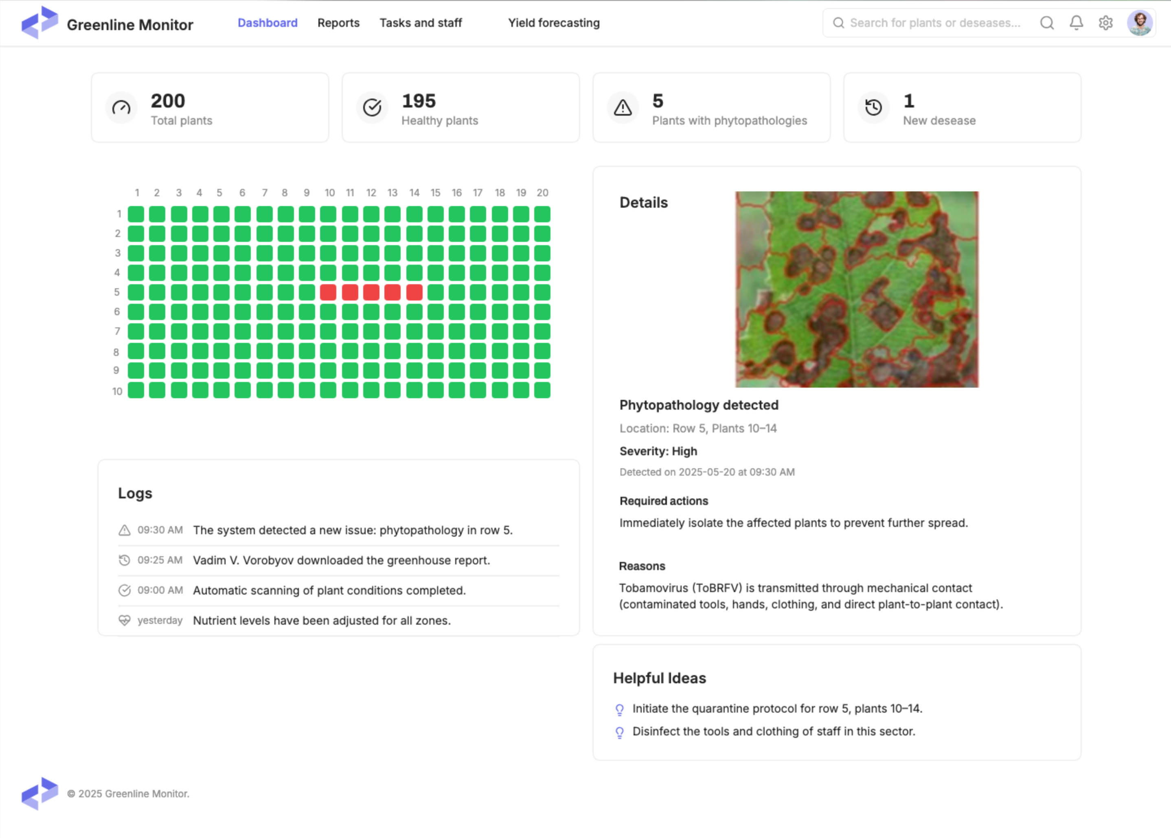Image resolution: width=1171 pixels, height=838 pixels.
Task: Click 'Location: Row 5, Plants 10–14' text
Action: 698,428
